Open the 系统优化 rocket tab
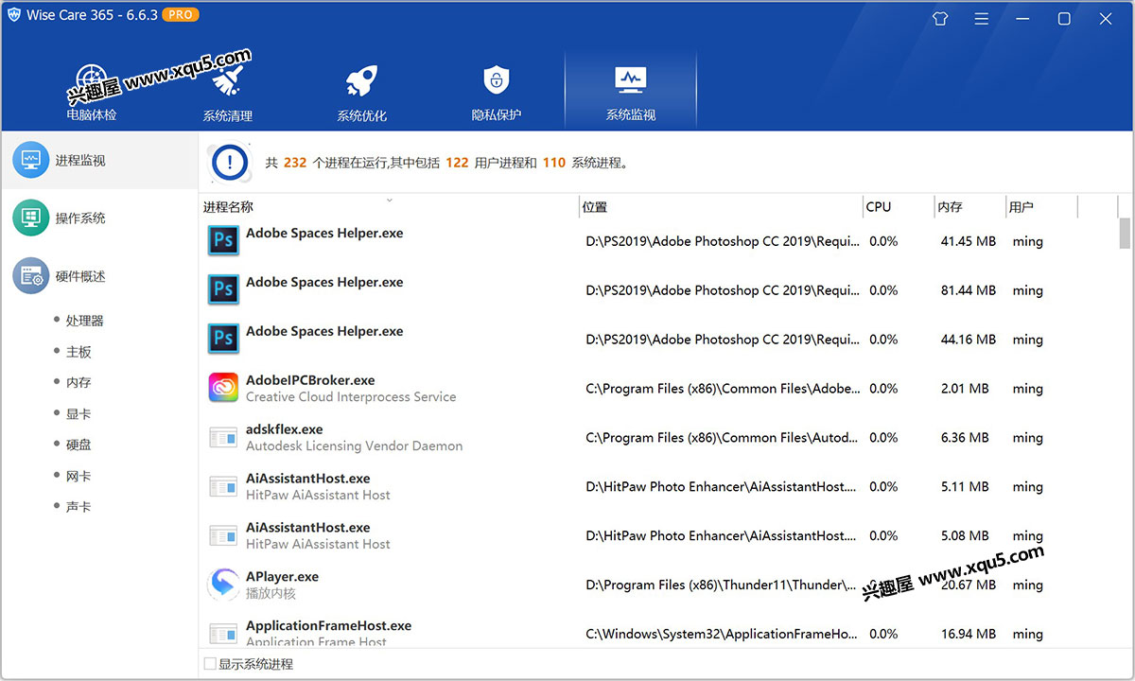1135x681 pixels. tap(361, 93)
